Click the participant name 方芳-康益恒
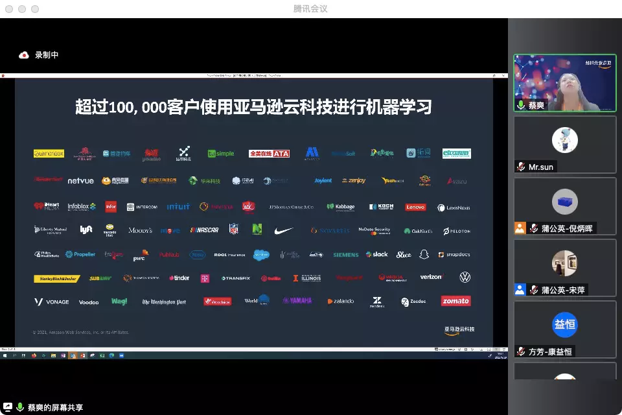This screenshot has height=415, width=622. pos(550,351)
